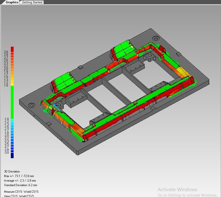221x197 pixels.
Task: Click the "-1.0" legend scale value
Action: click(6, 119)
